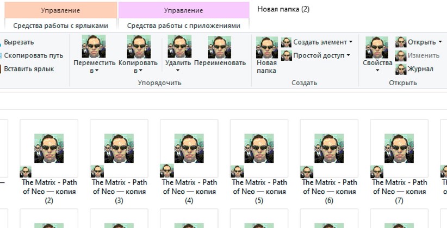Select thumbnail of копия (5) file
447x228 pixels.
tap(259, 148)
